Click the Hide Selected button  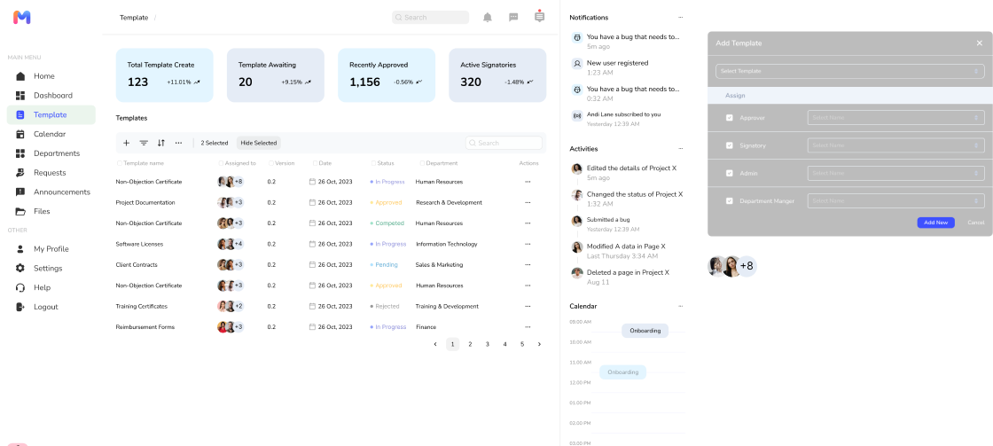pyautogui.click(x=259, y=143)
